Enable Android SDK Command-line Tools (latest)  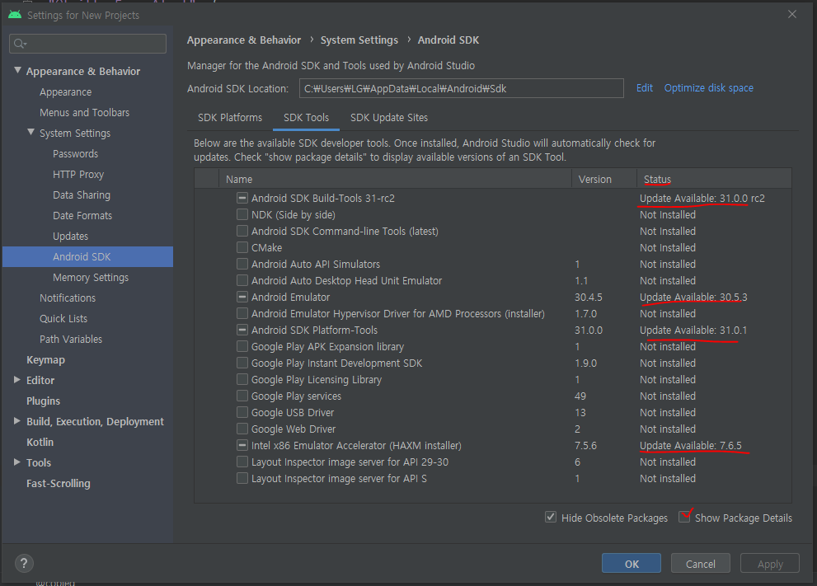point(242,231)
